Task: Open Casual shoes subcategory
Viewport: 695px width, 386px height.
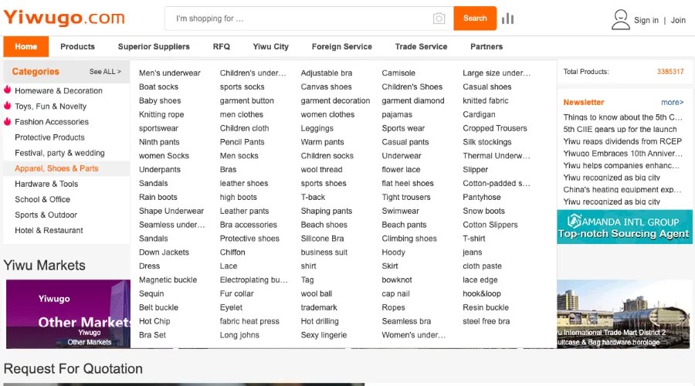Action: coord(486,87)
